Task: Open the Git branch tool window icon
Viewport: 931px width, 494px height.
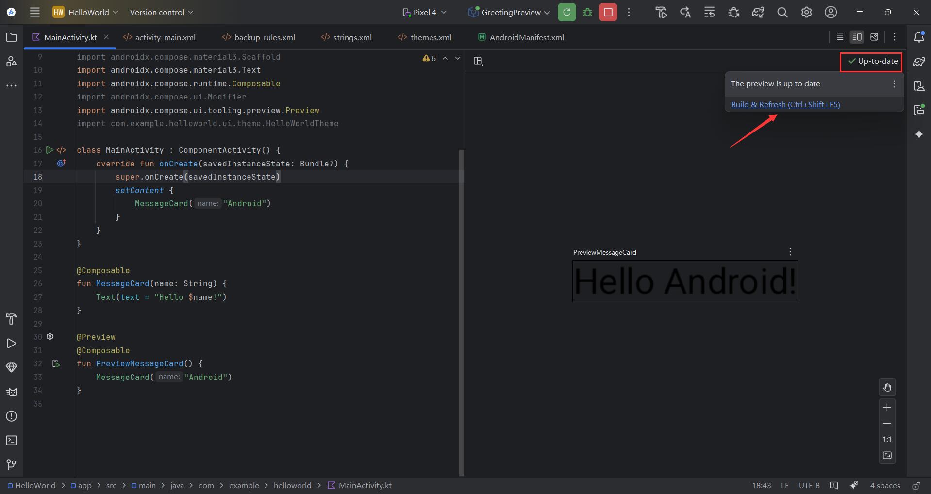Action: [11, 464]
